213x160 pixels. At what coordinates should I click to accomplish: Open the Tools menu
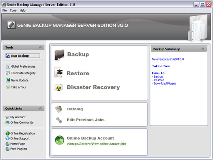click(13, 10)
